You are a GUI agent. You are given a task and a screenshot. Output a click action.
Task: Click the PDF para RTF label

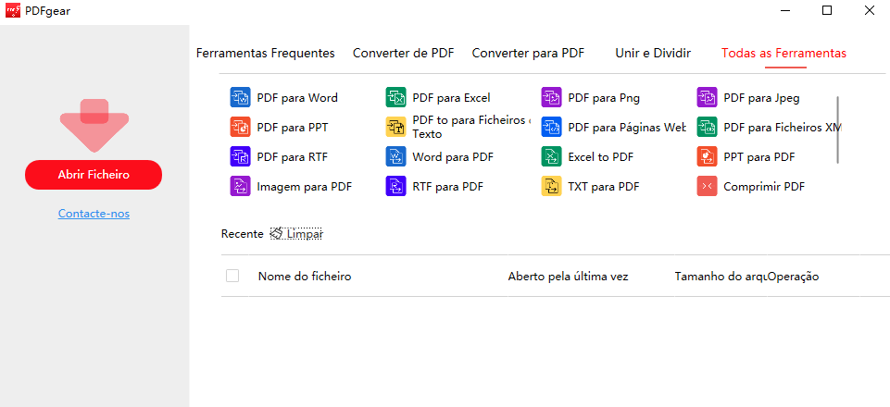pos(293,156)
